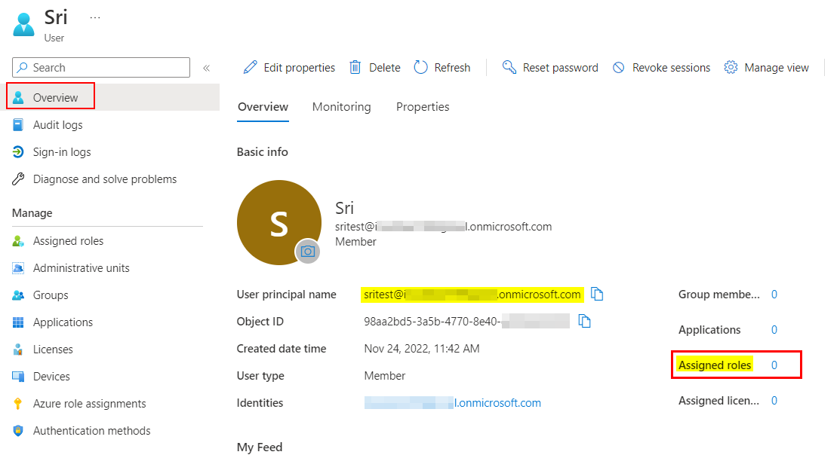The image size is (840, 458).
Task: Click the Administrative units icon
Action: [x=18, y=267]
